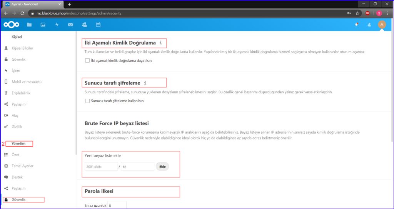Click the browser forward arrow
The height and width of the screenshot is (209, 394).
click(14, 13)
